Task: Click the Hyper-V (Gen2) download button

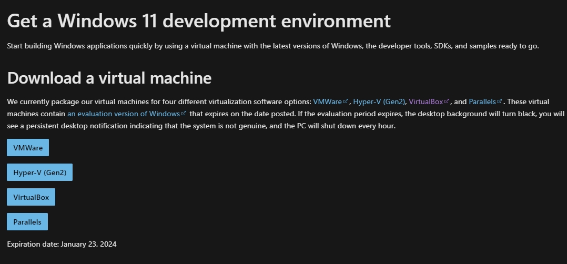Action: [x=40, y=172]
